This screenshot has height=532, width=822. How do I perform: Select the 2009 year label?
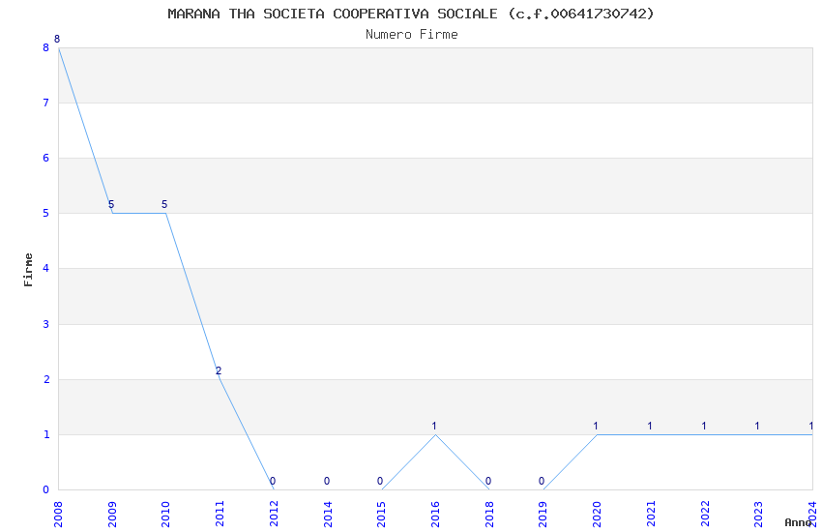pyautogui.click(x=111, y=515)
